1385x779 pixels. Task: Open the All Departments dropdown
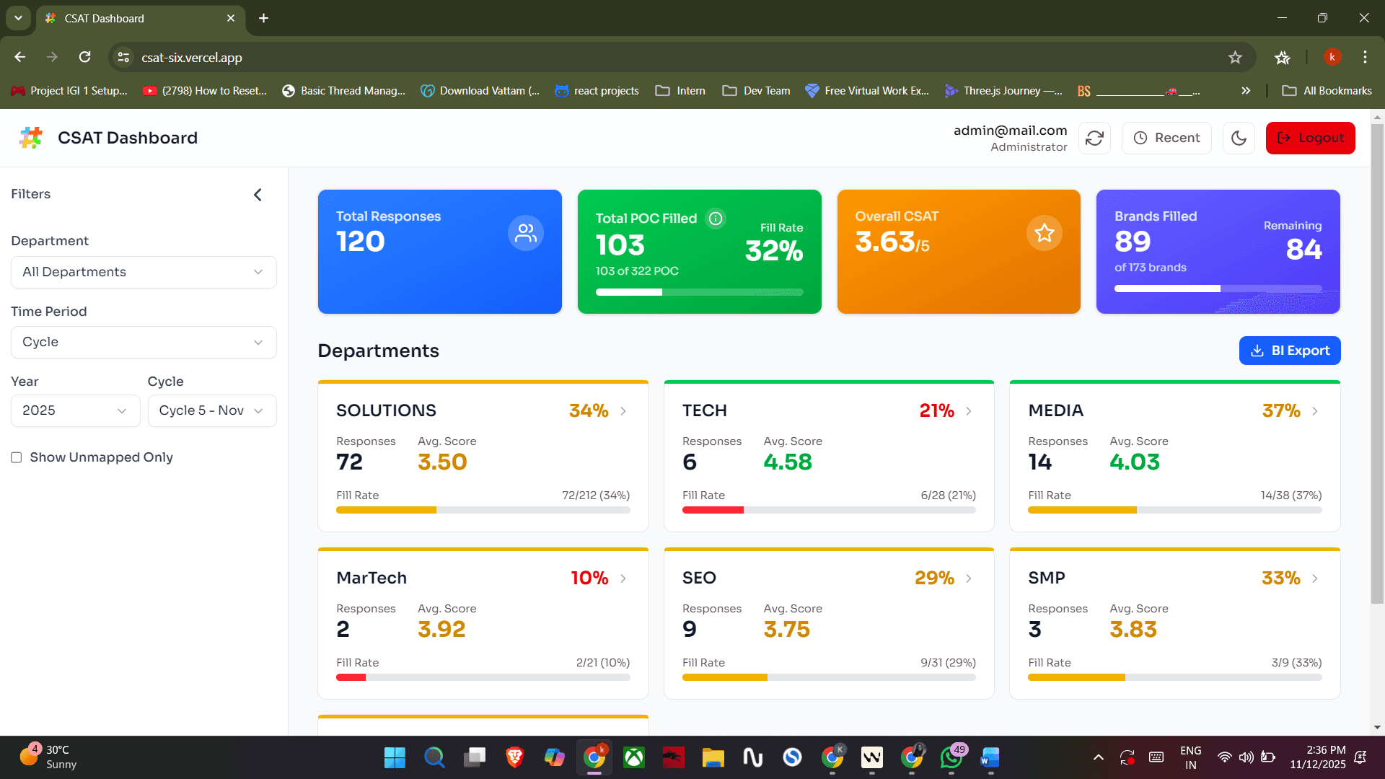coord(144,272)
